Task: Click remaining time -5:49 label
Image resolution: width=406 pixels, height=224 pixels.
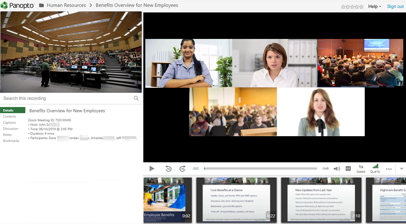Action: click(x=325, y=169)
